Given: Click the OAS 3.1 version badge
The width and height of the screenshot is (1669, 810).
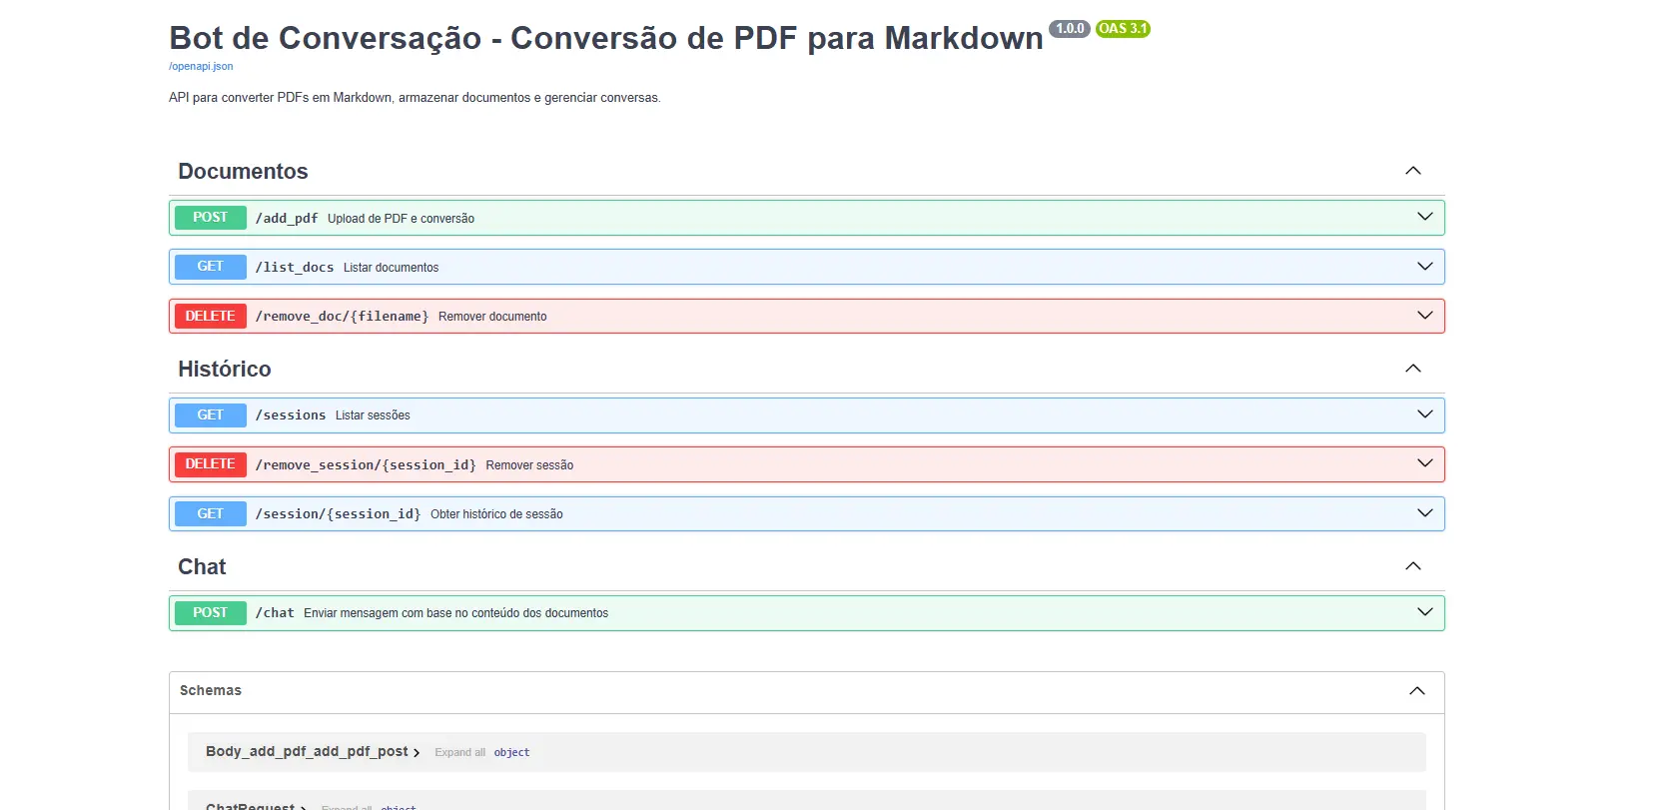Looking at the screenshot, I should click(1123, 29).
